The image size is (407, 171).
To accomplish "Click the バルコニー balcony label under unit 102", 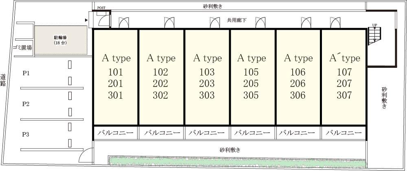I will tap(162, 133).
